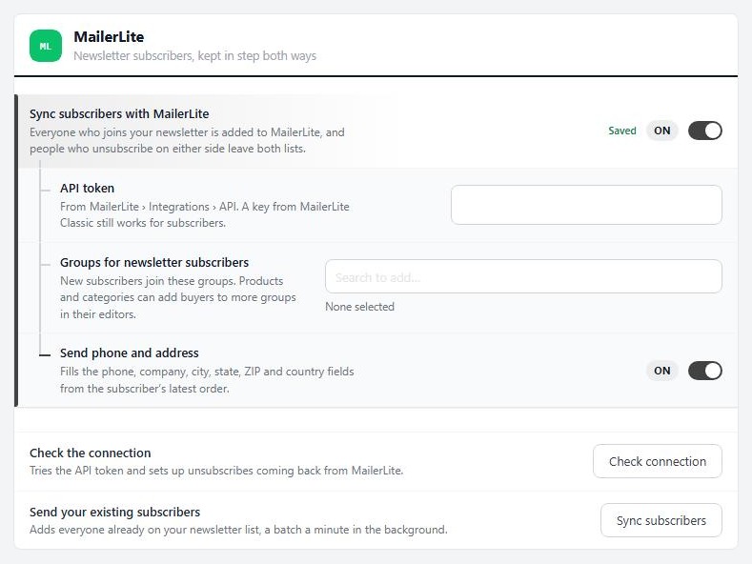Click the Send your existing subscribers heading

point(114,512)
